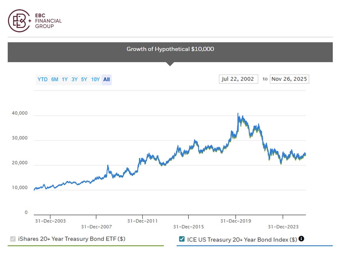Select the 5Y time range
Viewport: 338px width, 258px height.
[x=85, y=80]
